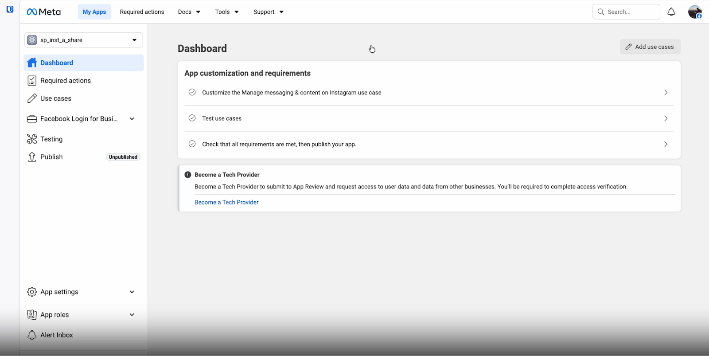Open arrow for Test use cases row

tap(666, 118)
